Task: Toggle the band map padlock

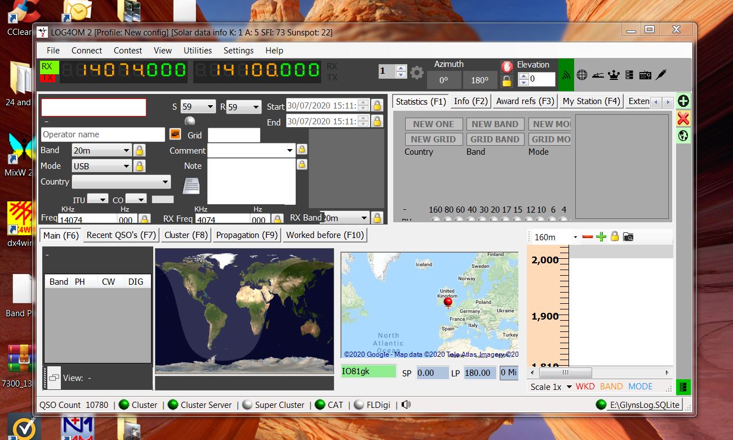Action: coord(615,237)
